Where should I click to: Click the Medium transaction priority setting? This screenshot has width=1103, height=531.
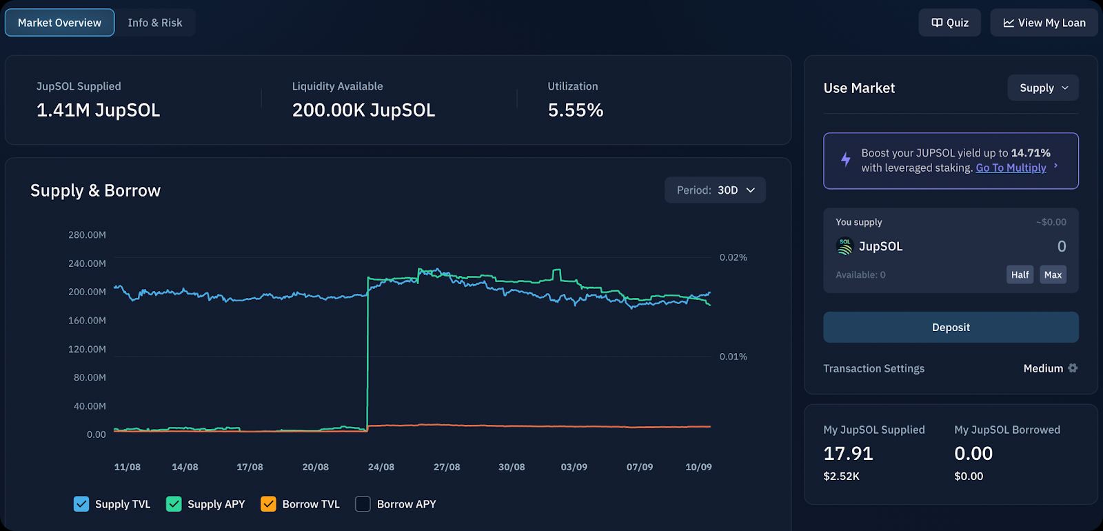[1043, 368]
